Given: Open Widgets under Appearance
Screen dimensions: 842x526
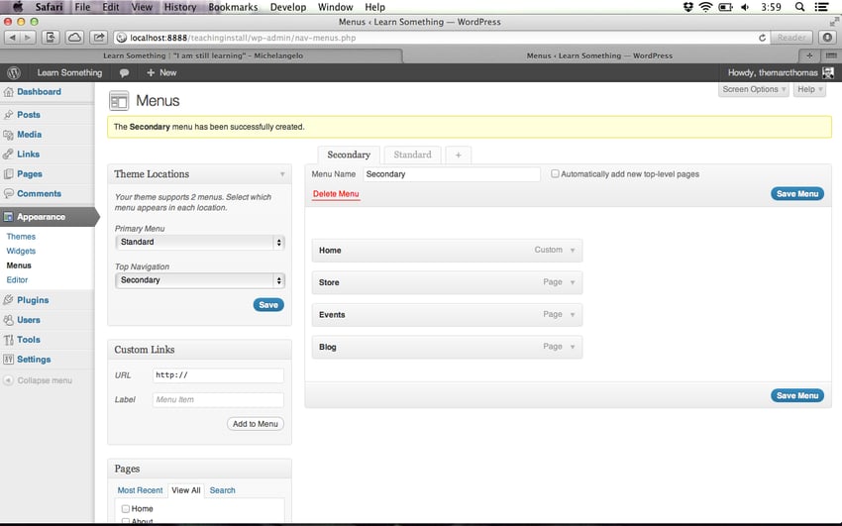Looking at the screenshot, I should click(x=21, y=252).
